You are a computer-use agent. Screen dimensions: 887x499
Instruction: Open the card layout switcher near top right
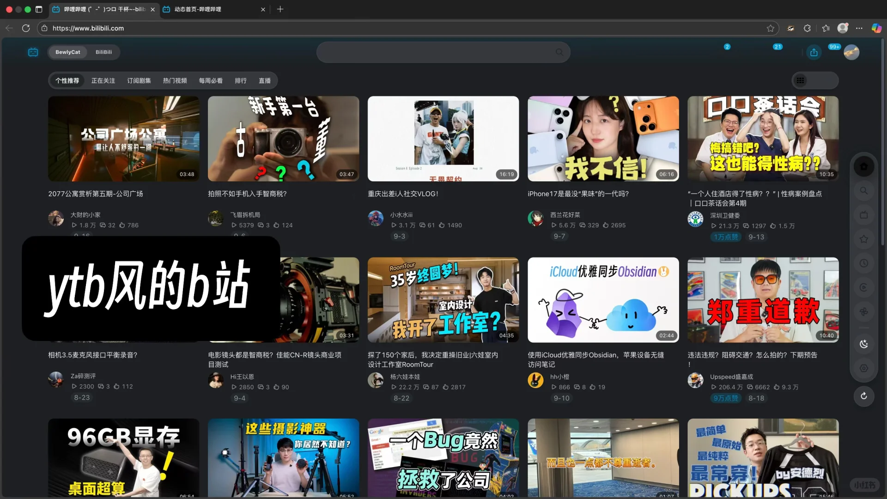[801, 80]
